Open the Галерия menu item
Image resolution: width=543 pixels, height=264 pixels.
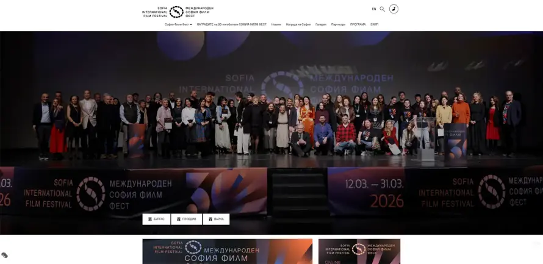pyautogui.click(x=321, y=24)
